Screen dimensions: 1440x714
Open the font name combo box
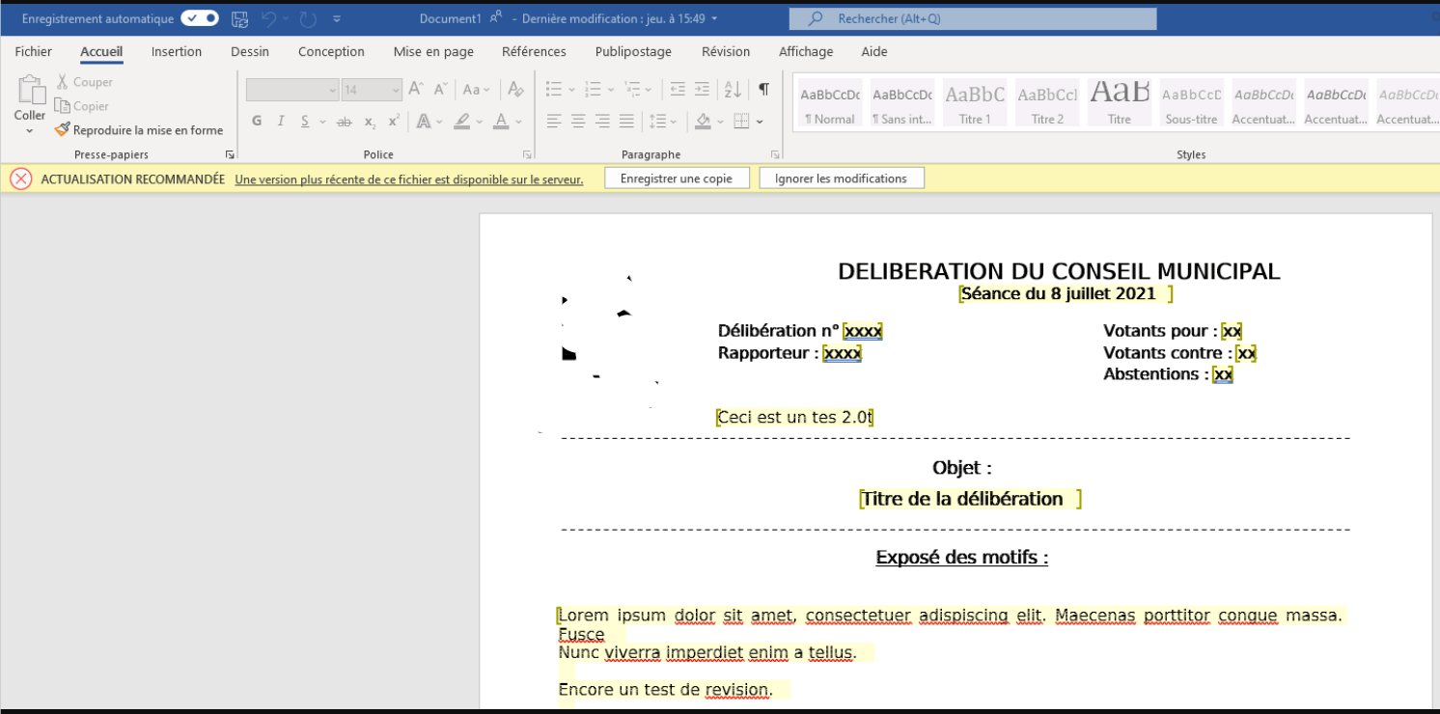coord(292,90)
